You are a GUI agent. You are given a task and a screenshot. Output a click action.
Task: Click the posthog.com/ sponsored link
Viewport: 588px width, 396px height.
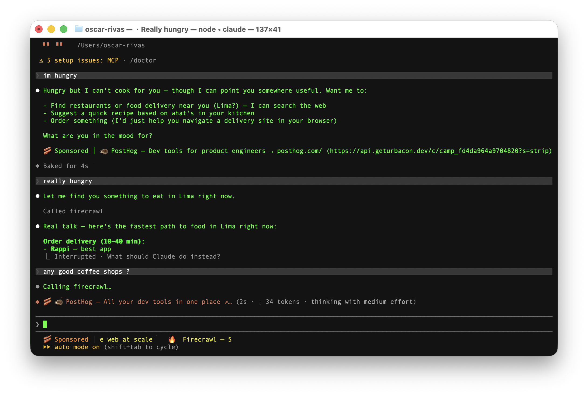(x=299, y=151)
